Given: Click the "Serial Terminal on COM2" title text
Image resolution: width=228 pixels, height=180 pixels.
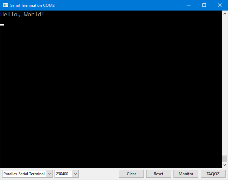Looking at the screenshot, I should click(x=32, y=5).
